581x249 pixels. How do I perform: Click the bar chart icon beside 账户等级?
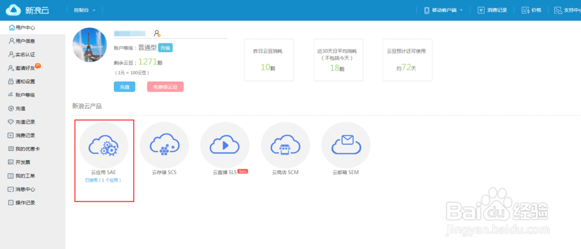point(11,95)
